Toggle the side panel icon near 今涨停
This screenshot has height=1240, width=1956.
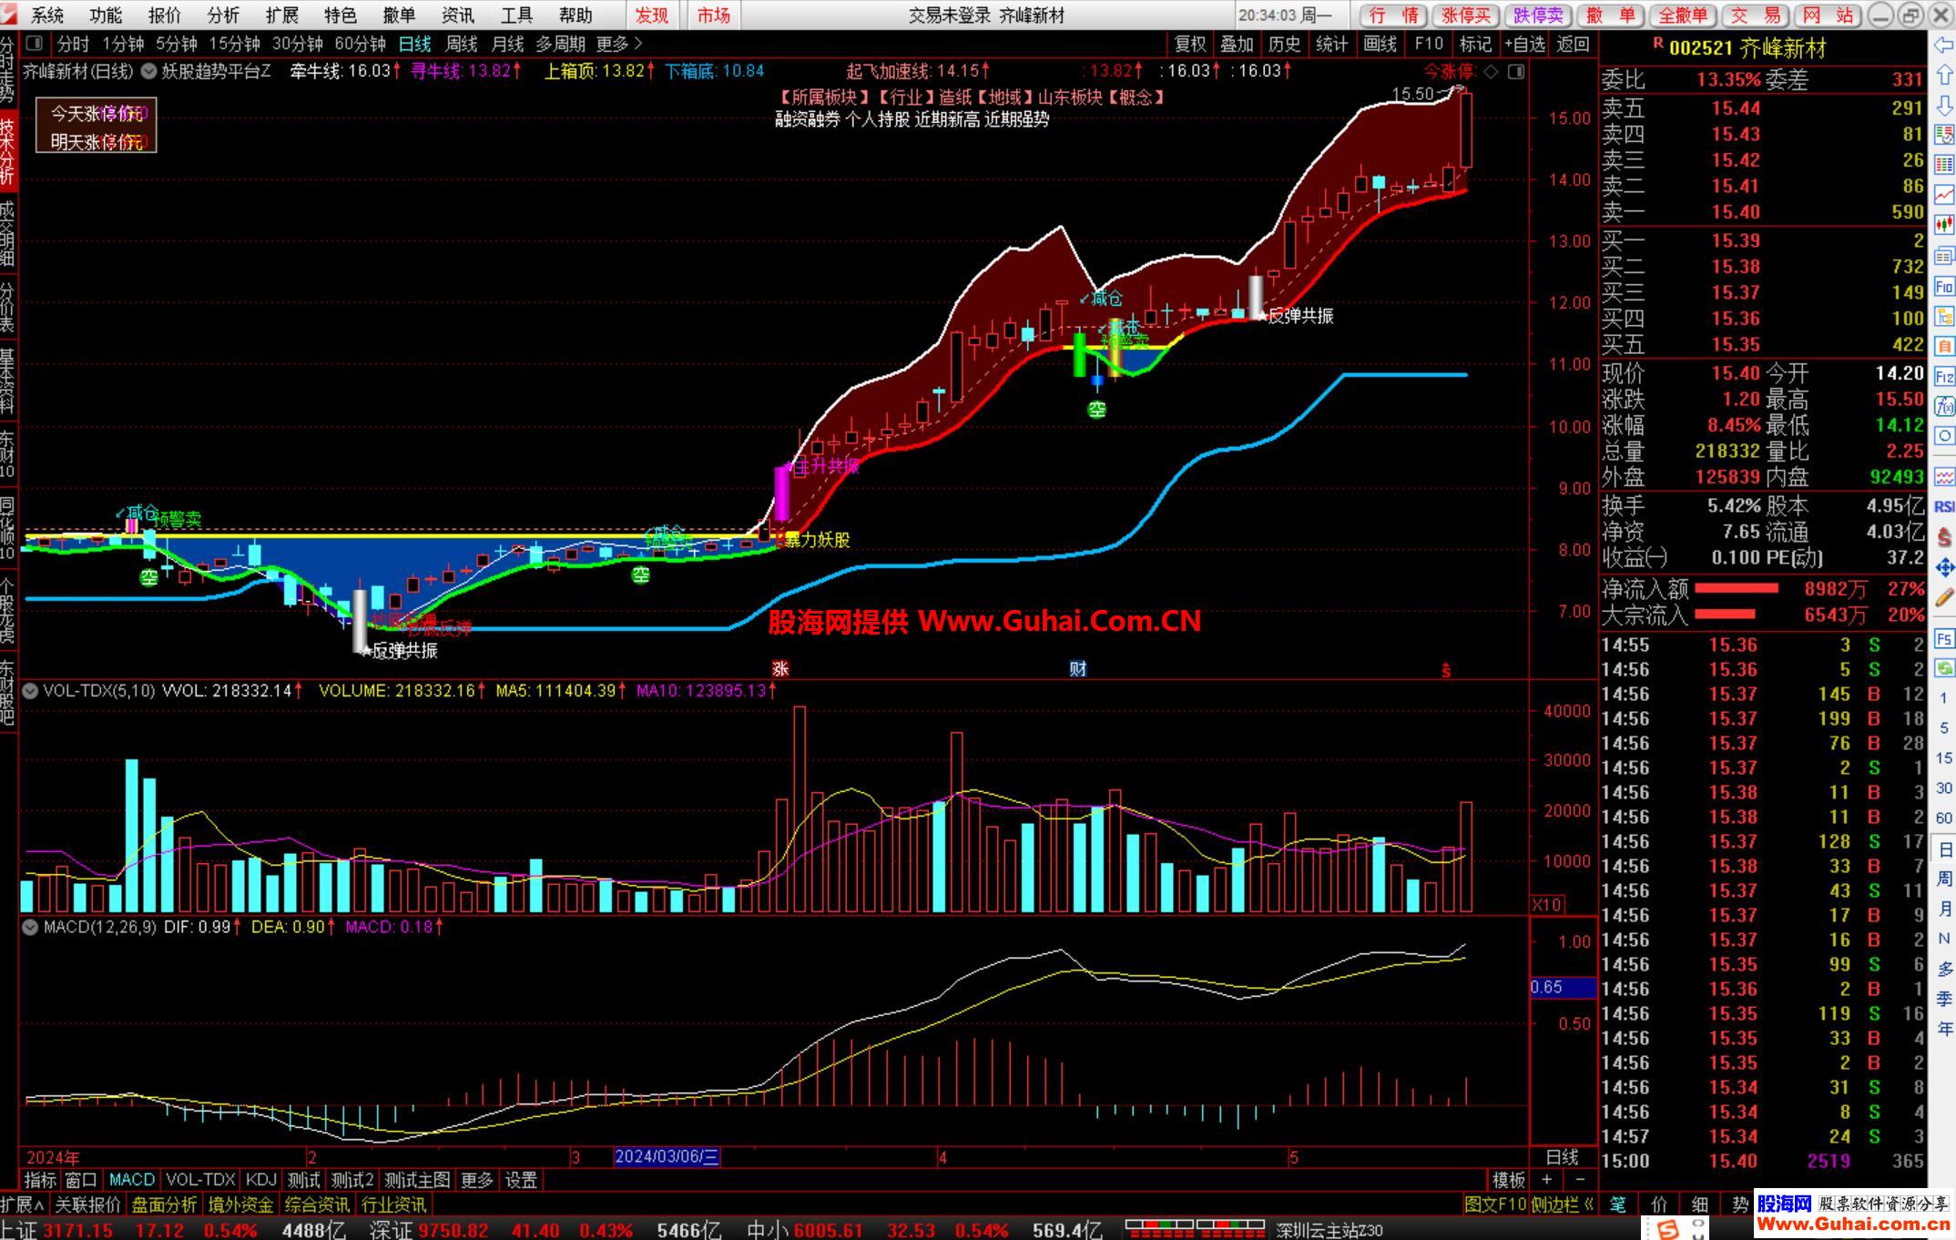[x=1516, y=71]
